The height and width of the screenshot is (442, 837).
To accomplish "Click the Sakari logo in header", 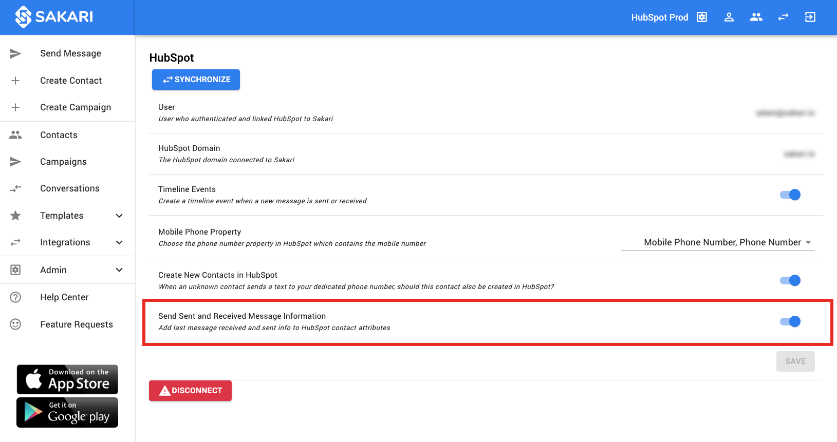I will (54, 17).
